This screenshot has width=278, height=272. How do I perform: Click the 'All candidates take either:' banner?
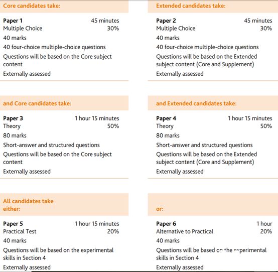coord(64,205)
